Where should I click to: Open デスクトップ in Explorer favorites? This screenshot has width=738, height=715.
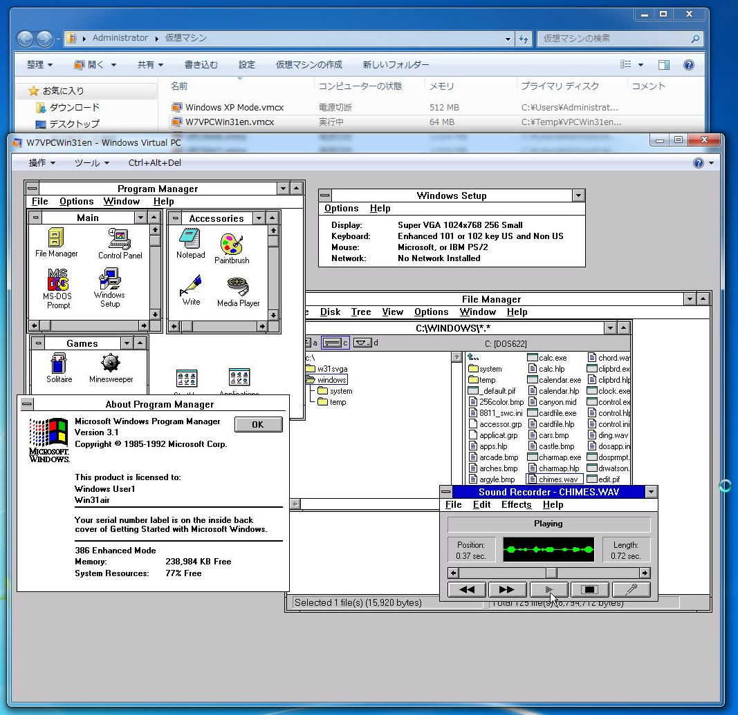click(x=68, y=124)
